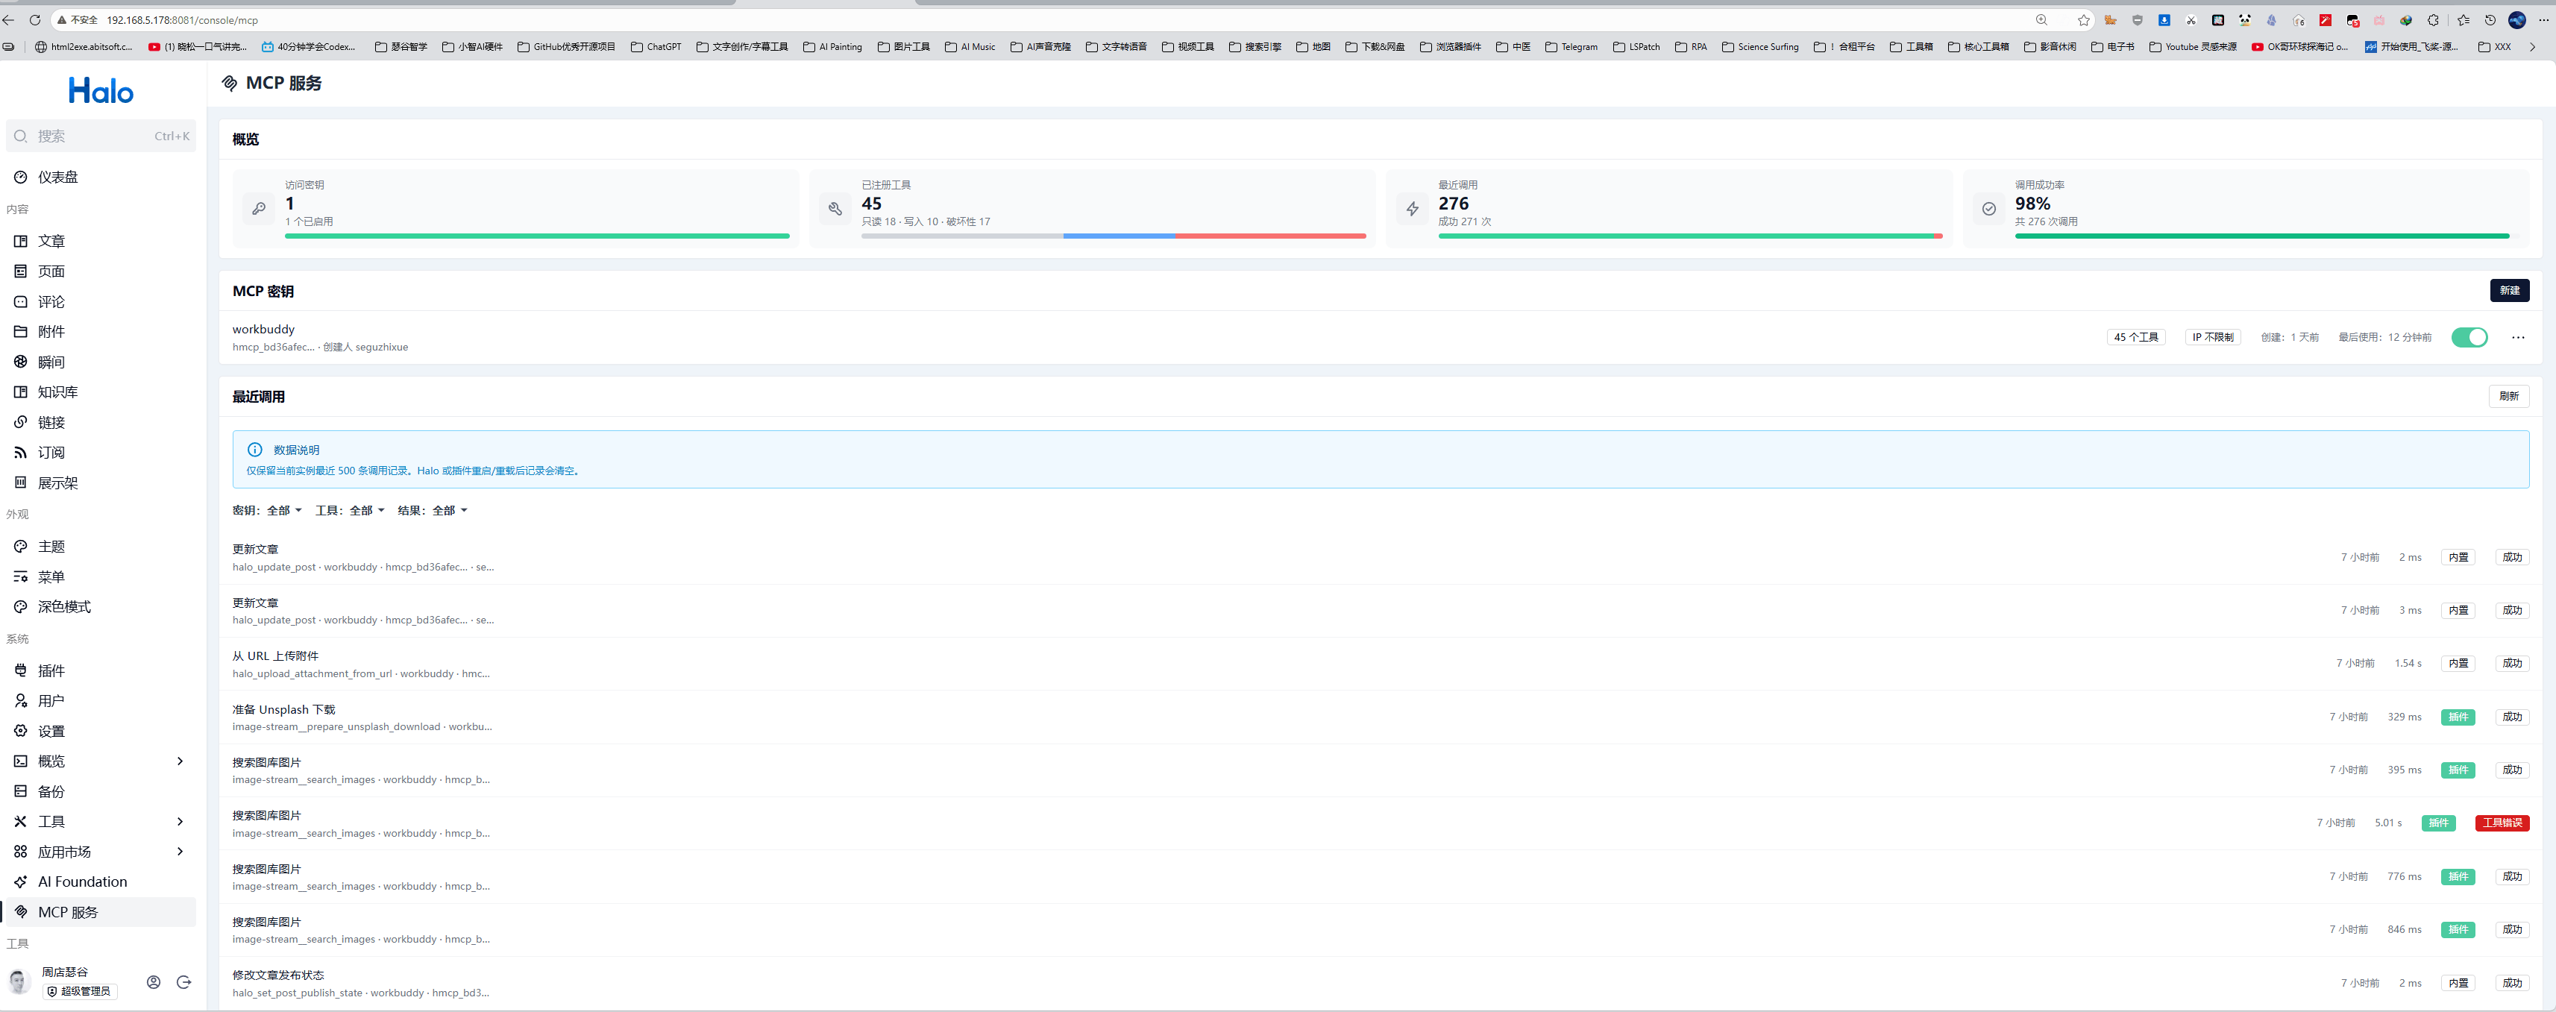Disable the workbuddy key toggle switch
The height and width of the screenshot is (1012, 2556).
(2469, 337)
